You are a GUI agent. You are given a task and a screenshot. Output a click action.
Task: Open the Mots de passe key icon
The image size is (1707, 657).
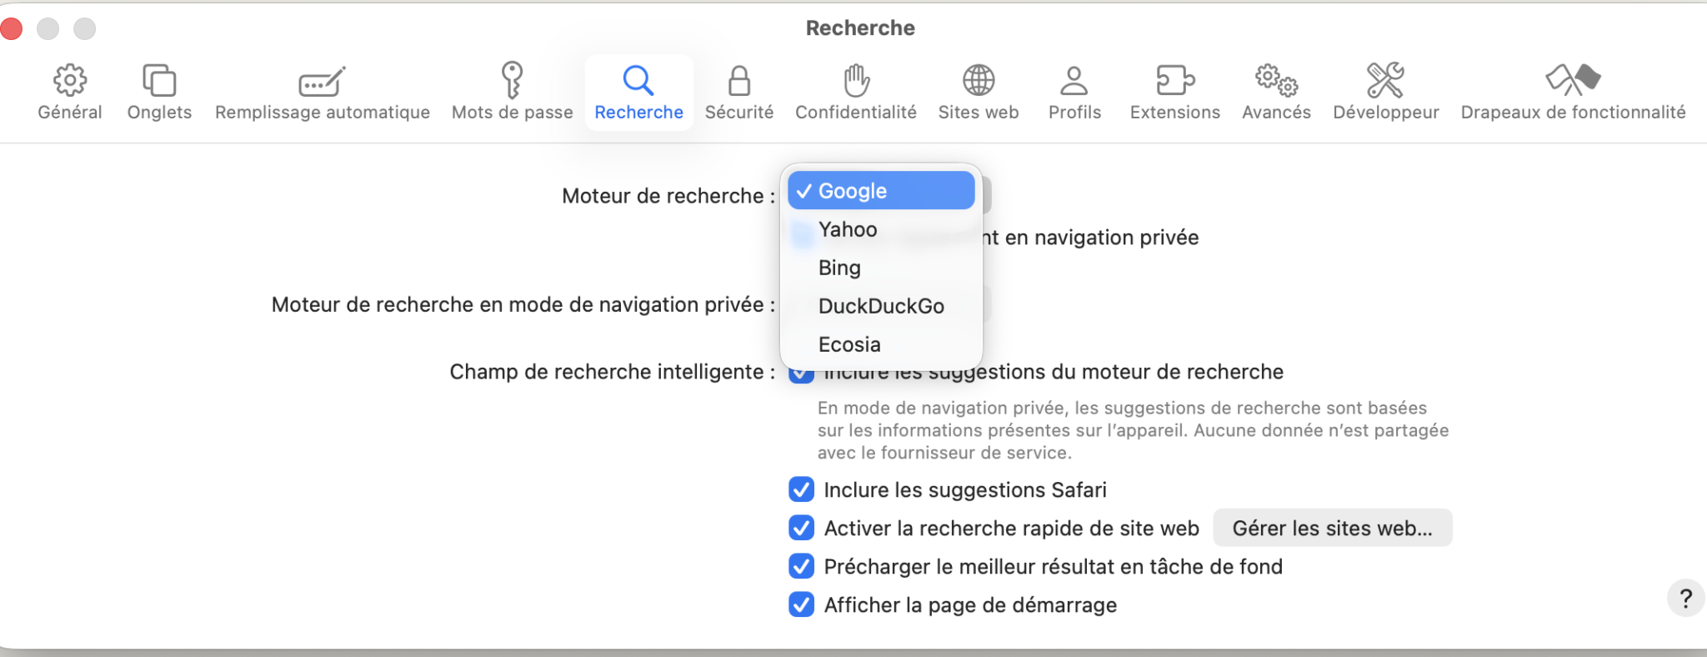pos(512,81)
